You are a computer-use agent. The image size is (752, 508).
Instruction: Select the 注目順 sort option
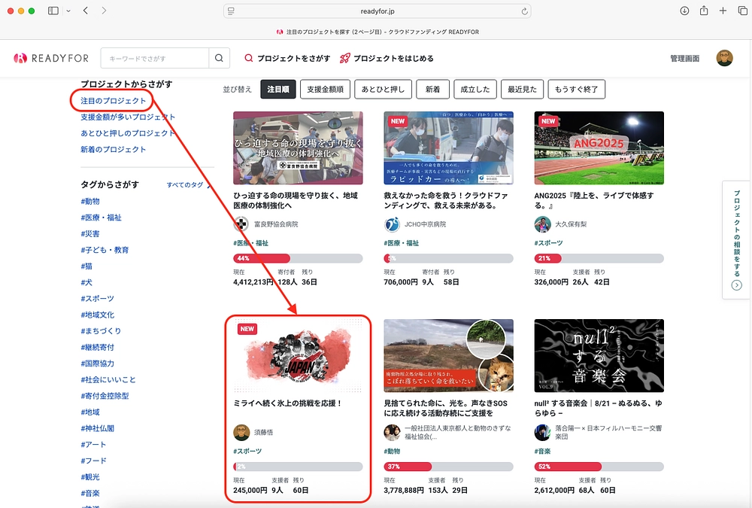[277, 89]
